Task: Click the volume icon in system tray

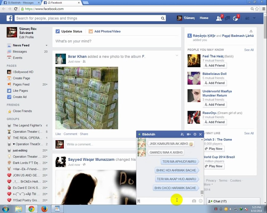Action: coord(231,209)
